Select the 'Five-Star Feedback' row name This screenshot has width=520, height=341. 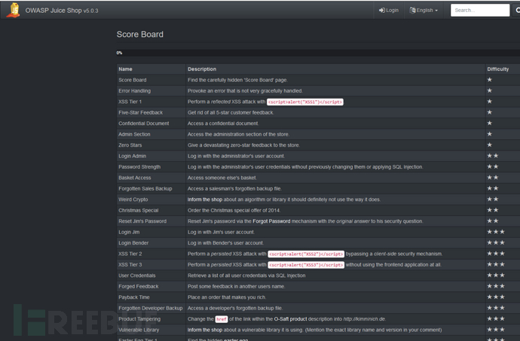tap(141, 113)
